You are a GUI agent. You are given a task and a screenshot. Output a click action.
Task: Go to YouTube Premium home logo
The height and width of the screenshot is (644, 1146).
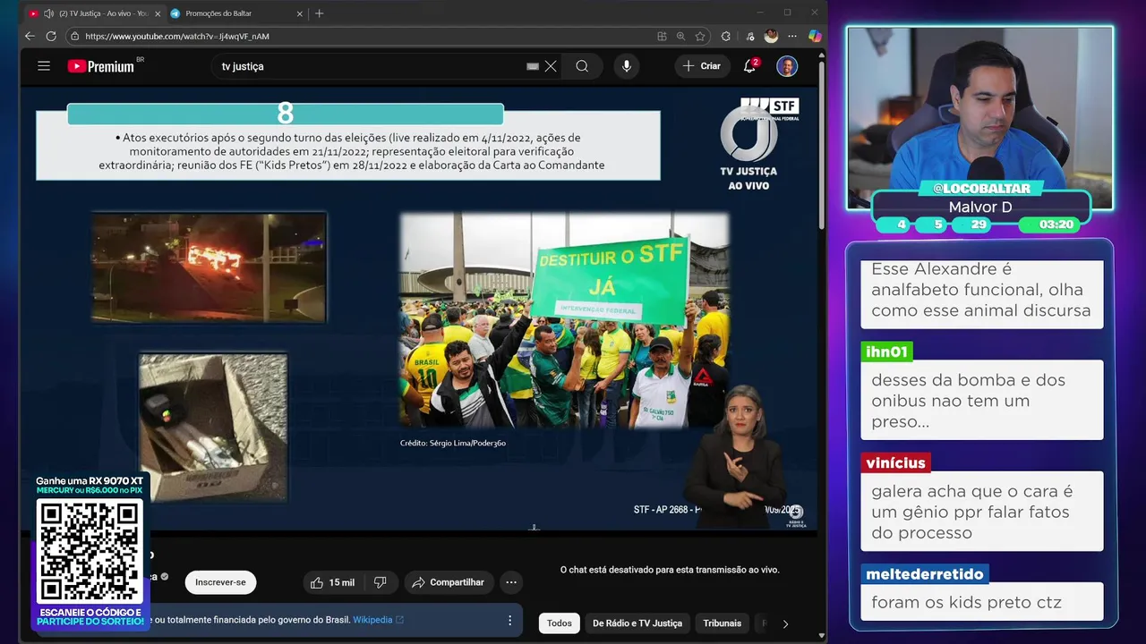pos(101,66)
